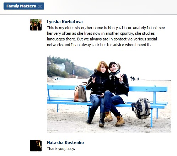Viewport: 177px width, 156px height.
Task: Open Natasha Kostenko's profile name link
Action: 65,143
